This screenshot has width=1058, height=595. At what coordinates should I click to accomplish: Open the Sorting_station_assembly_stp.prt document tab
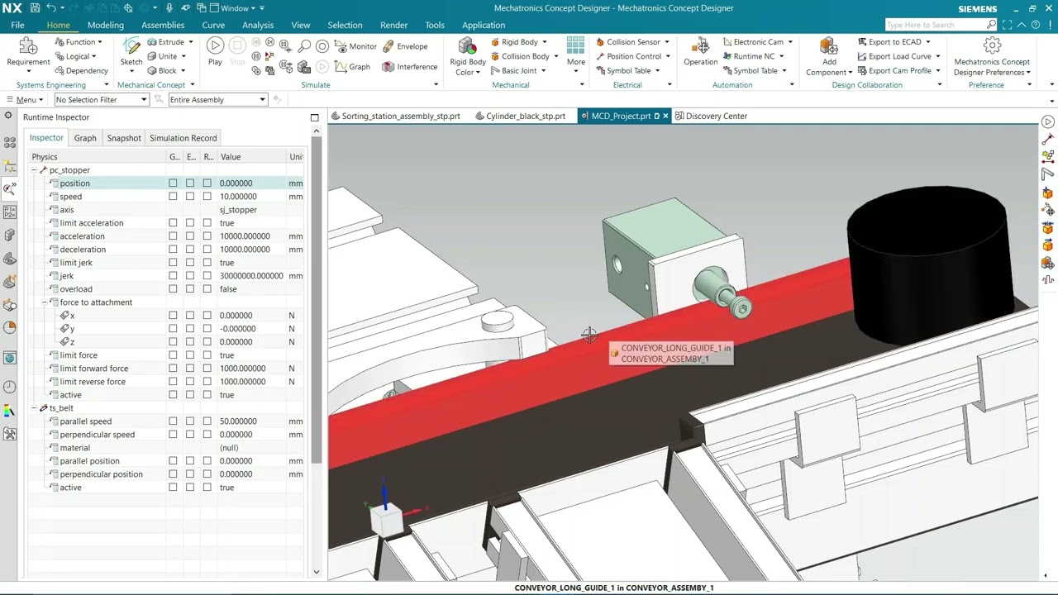(395, 117)
